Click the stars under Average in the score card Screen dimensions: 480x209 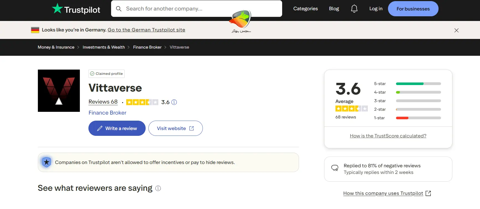[352, 109]
